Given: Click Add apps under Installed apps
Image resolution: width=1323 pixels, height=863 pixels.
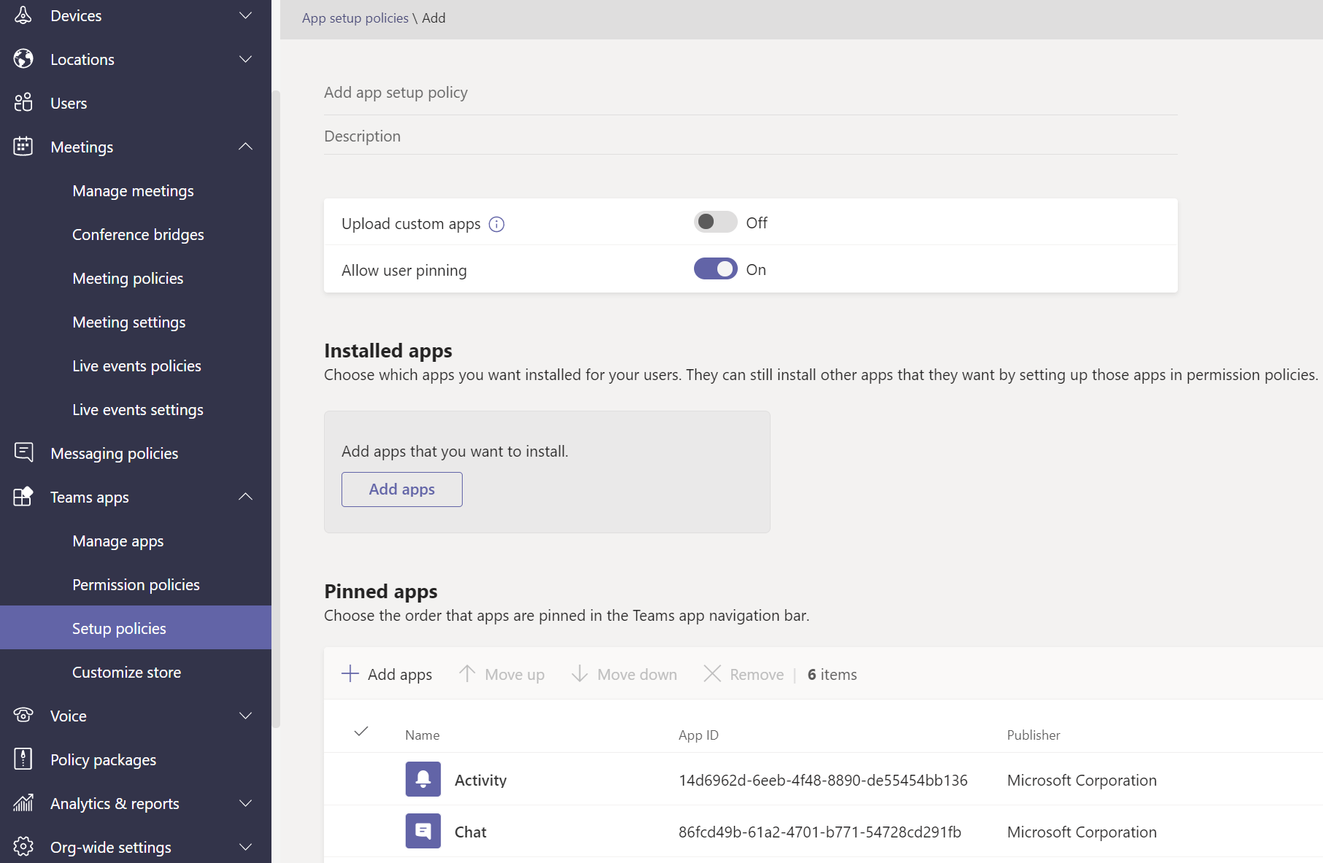Looking at the screenshot, I should coord(401,489).
